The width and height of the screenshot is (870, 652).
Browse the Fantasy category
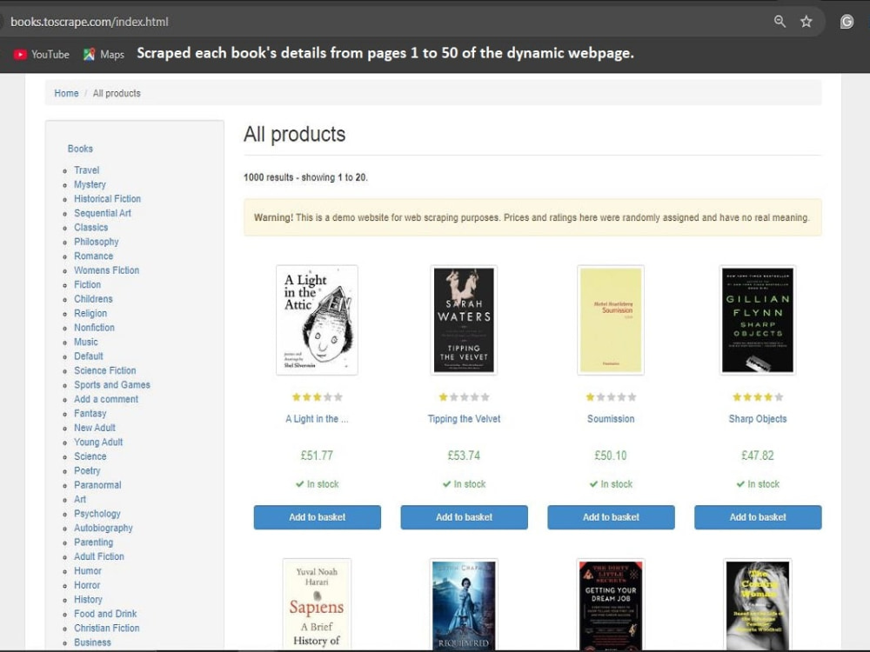(90, 414)
